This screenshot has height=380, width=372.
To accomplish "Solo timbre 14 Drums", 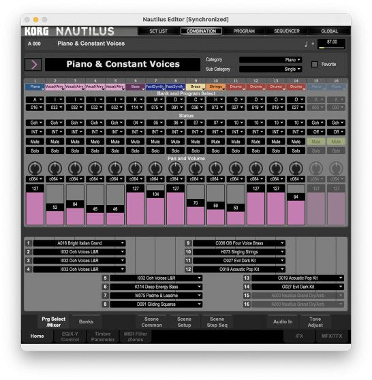I will point(296,151).
